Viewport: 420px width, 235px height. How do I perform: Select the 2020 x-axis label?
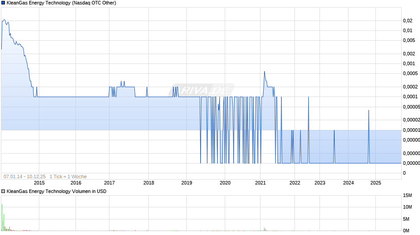[x=225, y=183]
